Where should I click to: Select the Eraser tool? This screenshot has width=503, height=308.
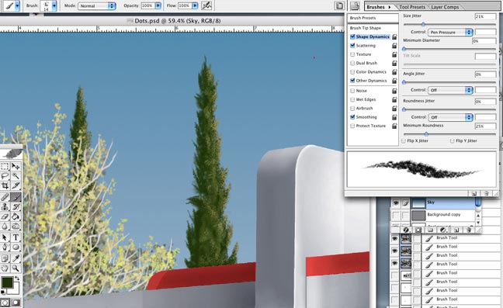point(5,216)
